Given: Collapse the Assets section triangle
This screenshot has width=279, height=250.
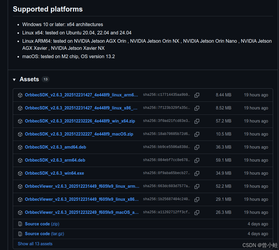Looking at the screenshot, I should [x=14, y=80].
